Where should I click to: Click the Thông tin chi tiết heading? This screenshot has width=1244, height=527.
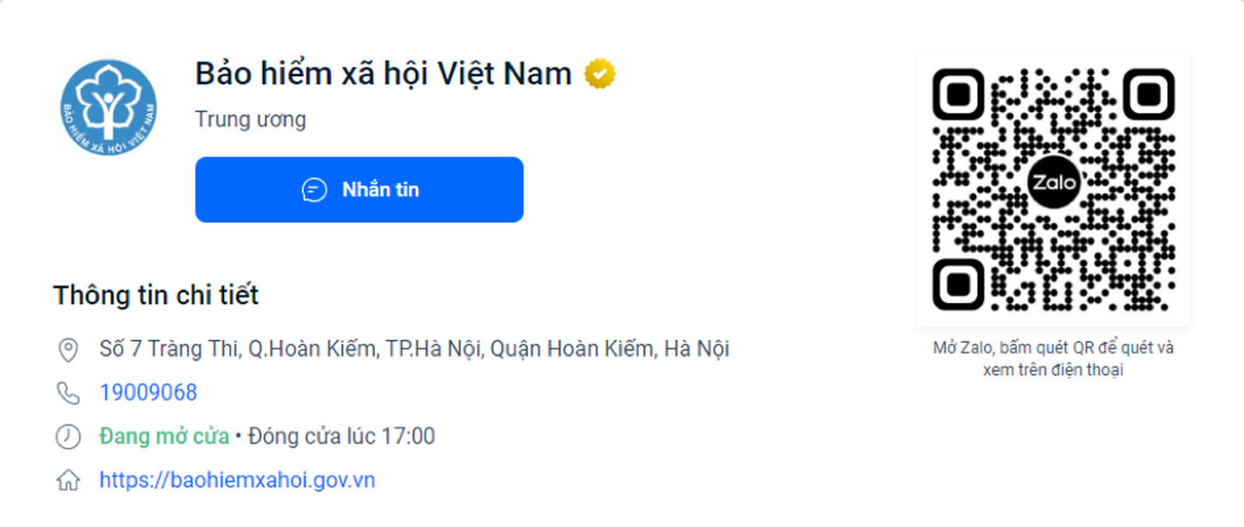(x=155, y=296)
